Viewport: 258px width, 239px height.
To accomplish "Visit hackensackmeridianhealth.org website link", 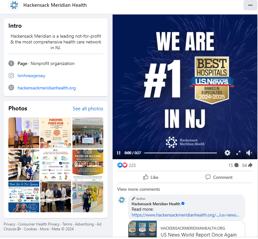I will pos(47,88).
